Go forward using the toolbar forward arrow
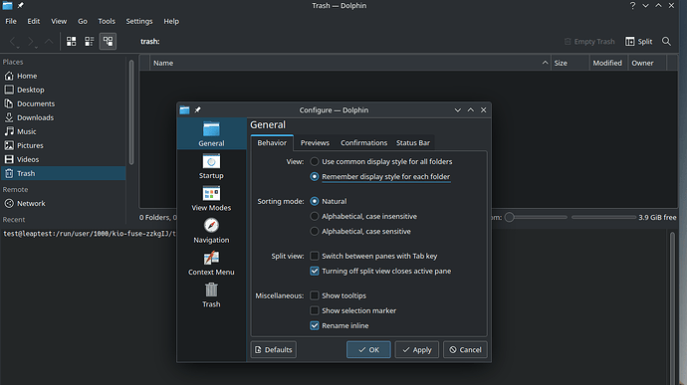687x385 pixels. pos(31,41)
